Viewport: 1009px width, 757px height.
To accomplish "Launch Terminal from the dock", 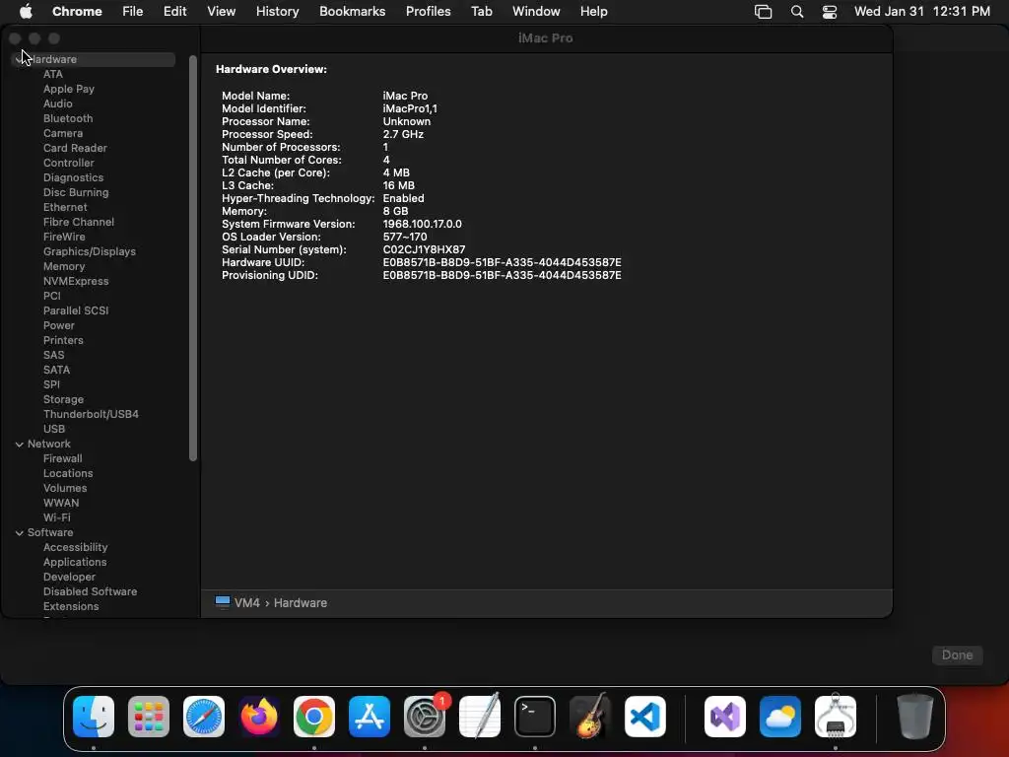I will click(x=535, y=717).
